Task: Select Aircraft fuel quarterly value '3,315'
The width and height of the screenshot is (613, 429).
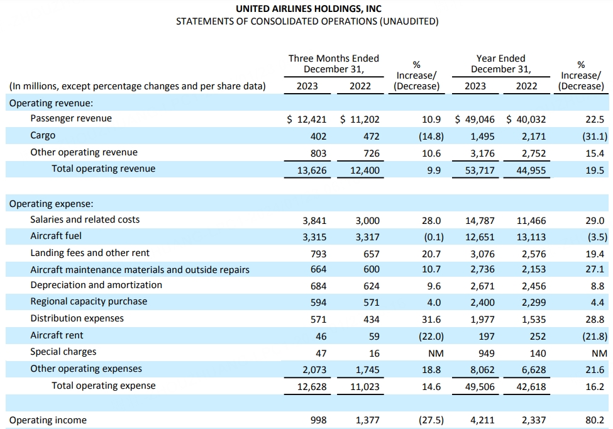Action: point(314,237)
